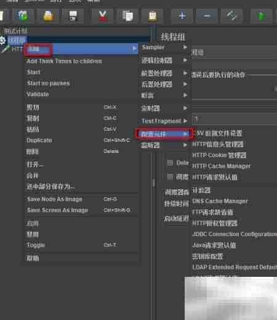The image size is (277, 320).
Task: Click the loop count field showing 1
Action: (x=235, y=119)
